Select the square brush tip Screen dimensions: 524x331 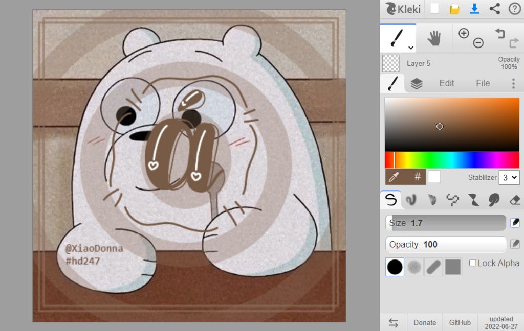click(453, 267)
